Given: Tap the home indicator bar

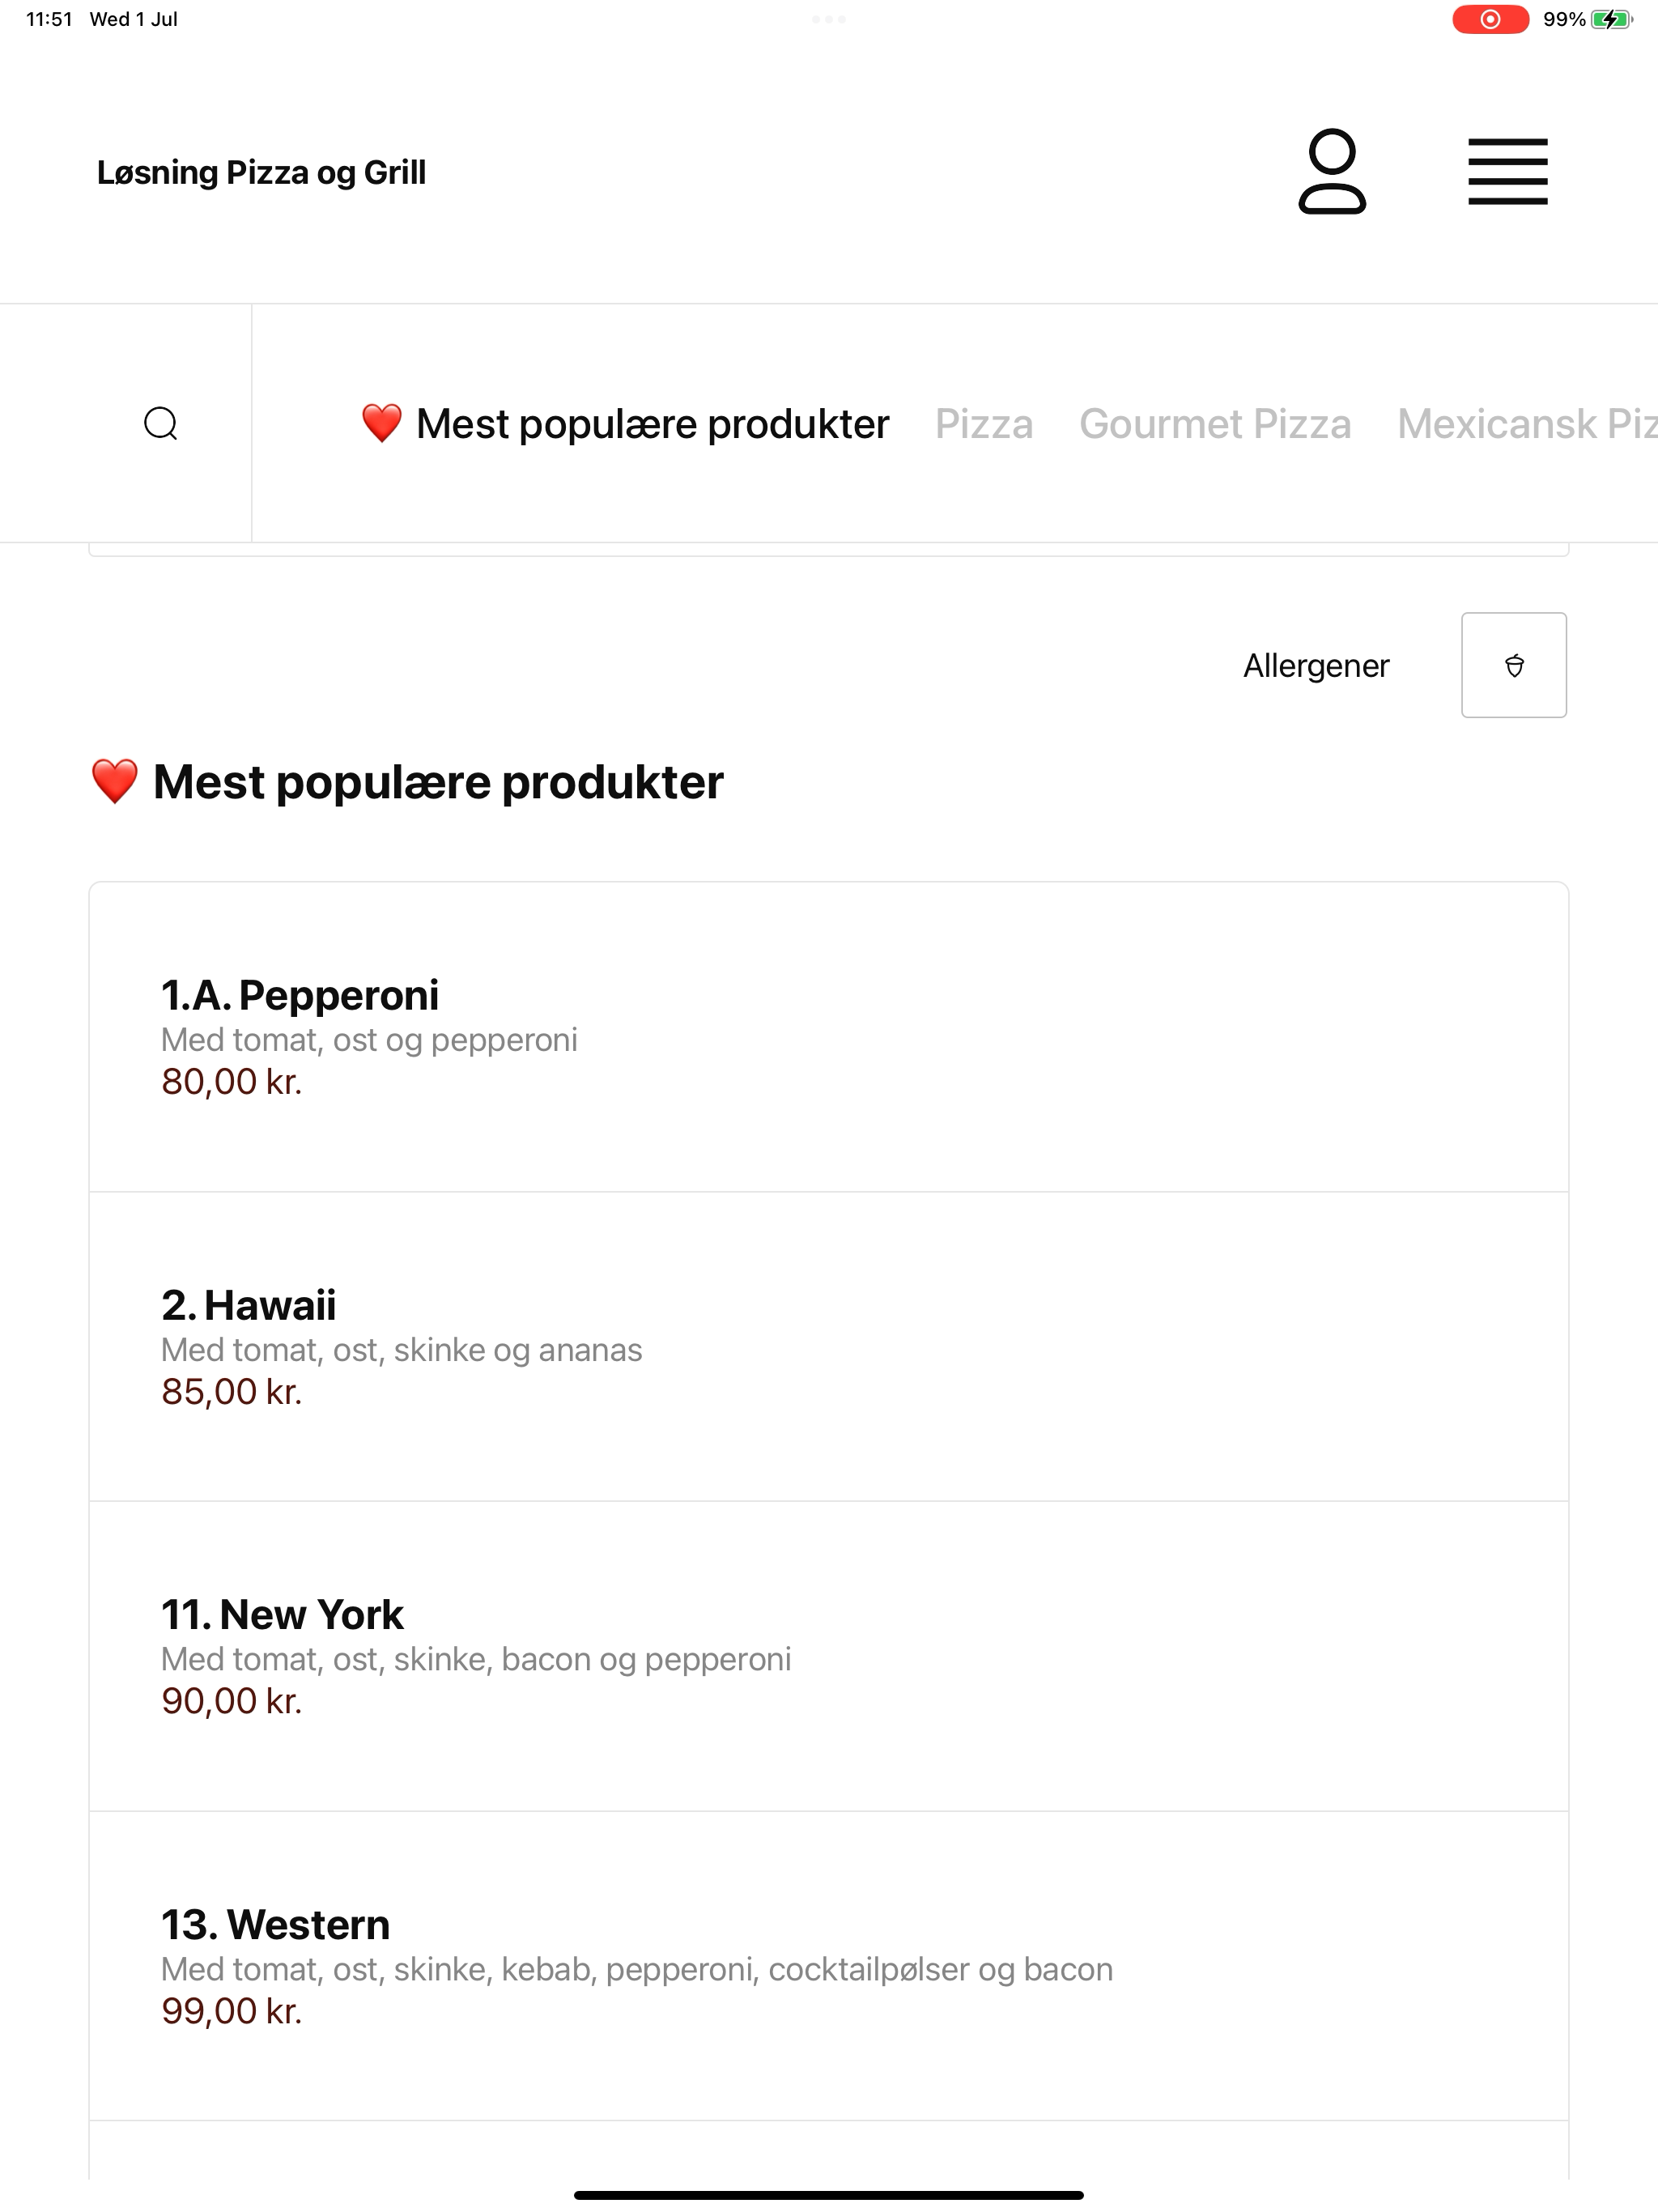Looking at the screenshot, I should [x=828, y=2195].
